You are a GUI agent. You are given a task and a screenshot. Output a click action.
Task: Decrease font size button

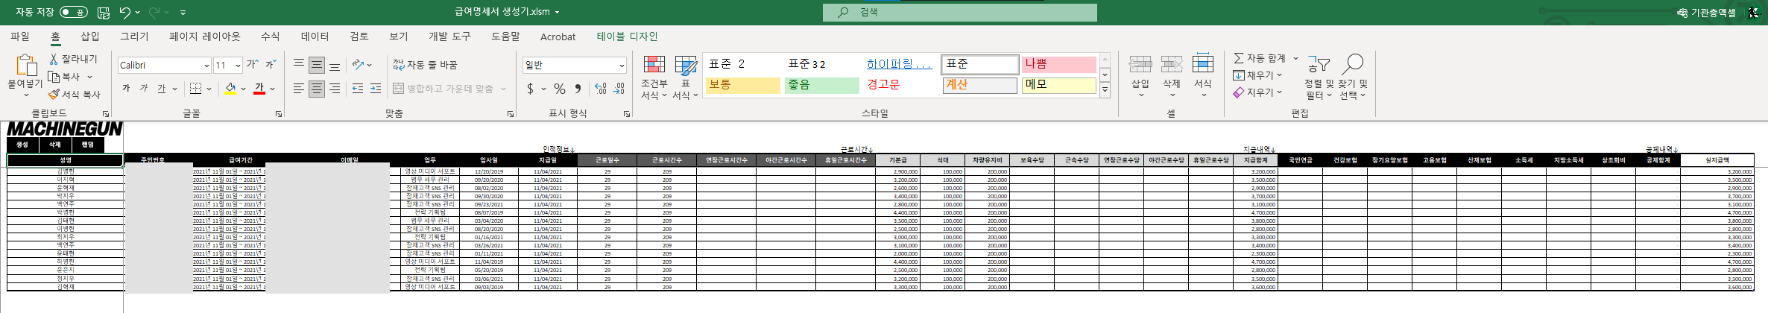click(271, 65)
